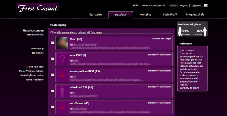Open Neue Nachricht in the sidebar
The image size is (227, 116).
35,35
